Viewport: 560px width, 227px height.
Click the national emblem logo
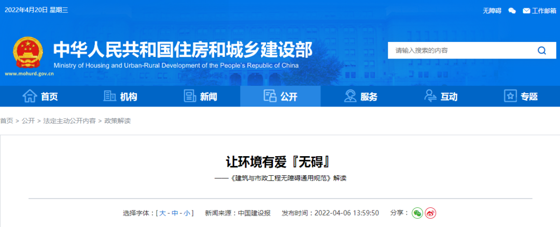pyautogui.click(x=28, y=53)
